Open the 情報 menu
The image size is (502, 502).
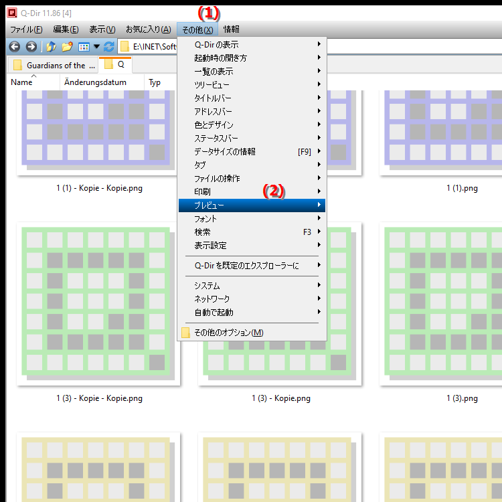(231, 29)
